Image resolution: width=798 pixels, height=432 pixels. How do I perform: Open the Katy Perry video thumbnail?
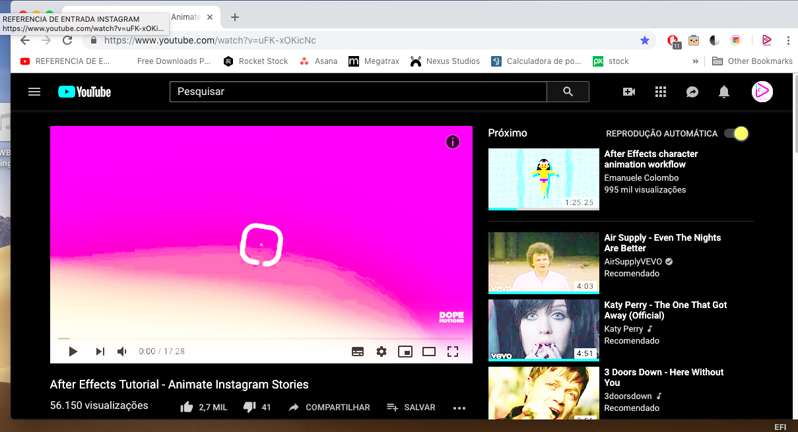point(543,330)
